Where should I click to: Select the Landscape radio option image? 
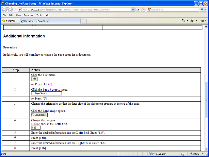pyautogui.click(x=39, y=115)
